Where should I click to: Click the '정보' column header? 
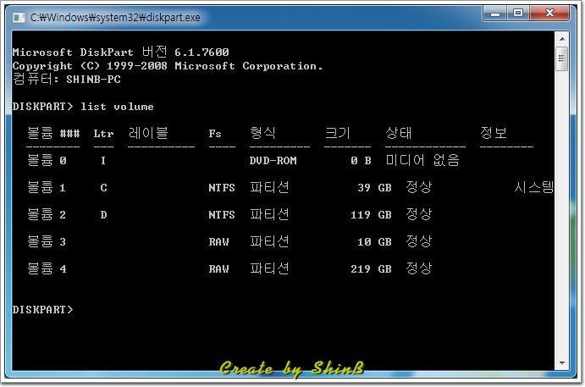click(x=493, y=133)
